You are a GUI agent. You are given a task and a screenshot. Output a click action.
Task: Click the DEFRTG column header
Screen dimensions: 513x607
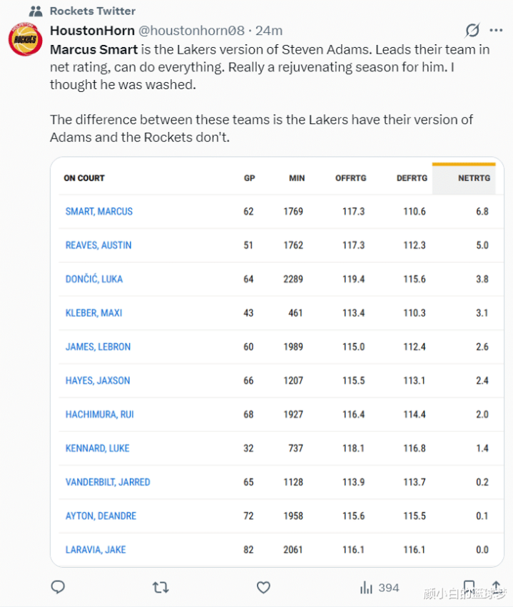(x=412, y=178)
